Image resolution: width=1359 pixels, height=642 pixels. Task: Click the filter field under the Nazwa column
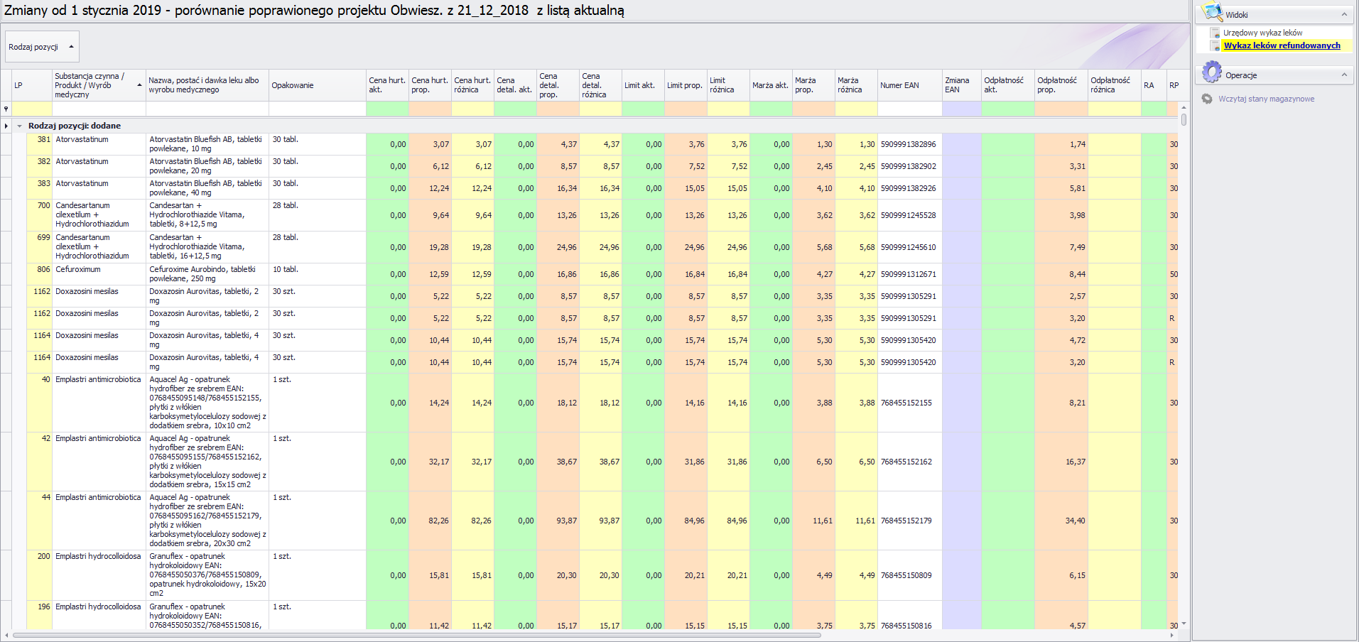point(207,109)
